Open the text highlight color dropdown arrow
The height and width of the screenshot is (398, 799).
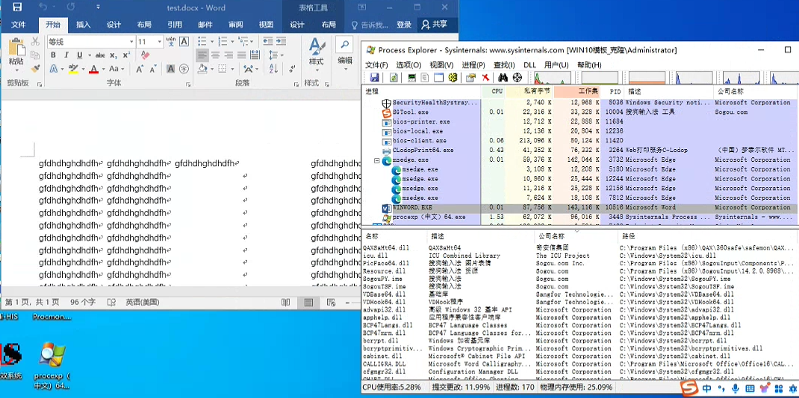[83, 69]
